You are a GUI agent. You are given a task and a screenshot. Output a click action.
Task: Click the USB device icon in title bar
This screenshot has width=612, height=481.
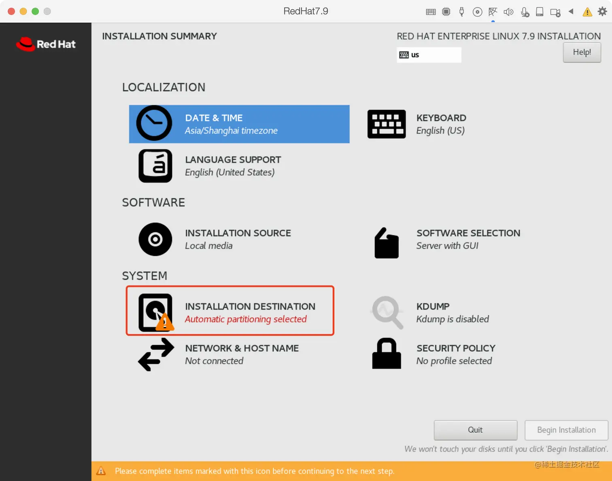(461, 12)
